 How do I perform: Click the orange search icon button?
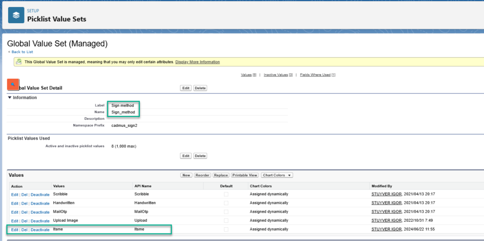13,84
